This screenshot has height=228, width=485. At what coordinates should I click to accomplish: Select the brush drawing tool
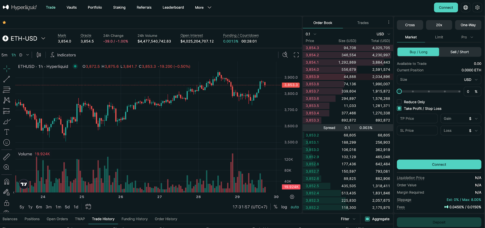coord(7,122)
